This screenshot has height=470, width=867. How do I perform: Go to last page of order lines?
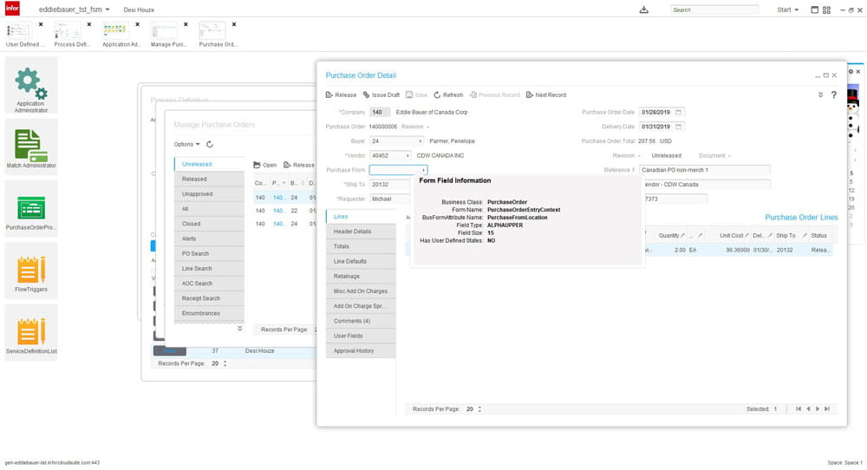pos(827,409)
